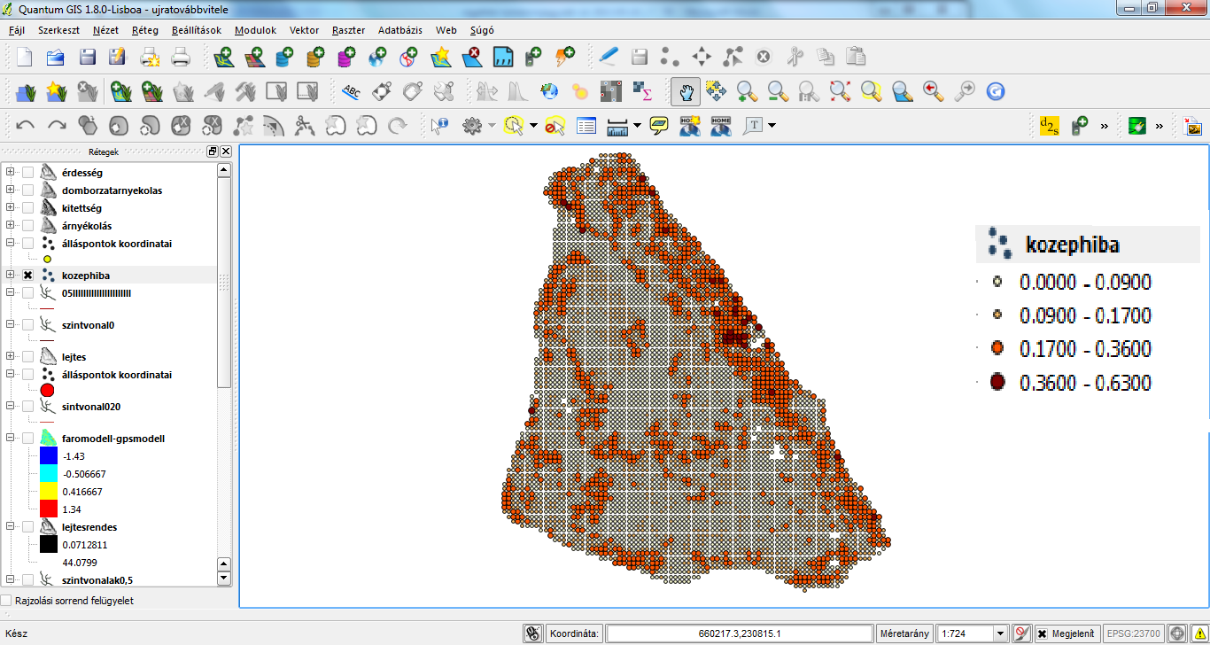Click the yellow warning messages icon
Viewport: 1210px width, 645px height.
point(1198,633)
